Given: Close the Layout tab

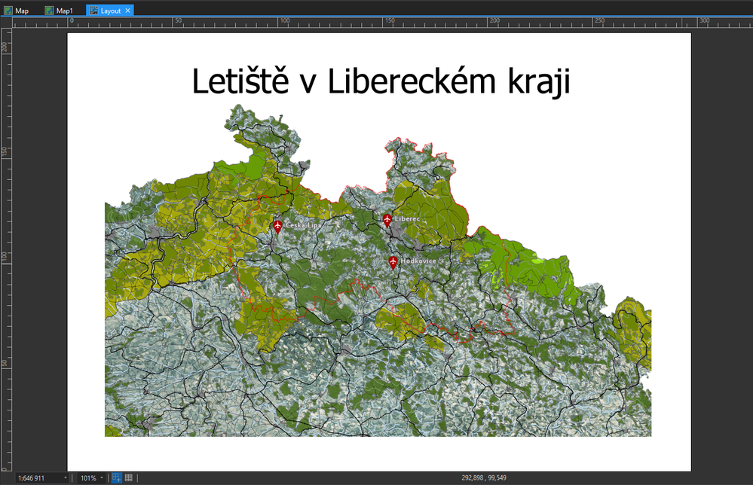Looking at the screenshot, I should pos(127,11).
